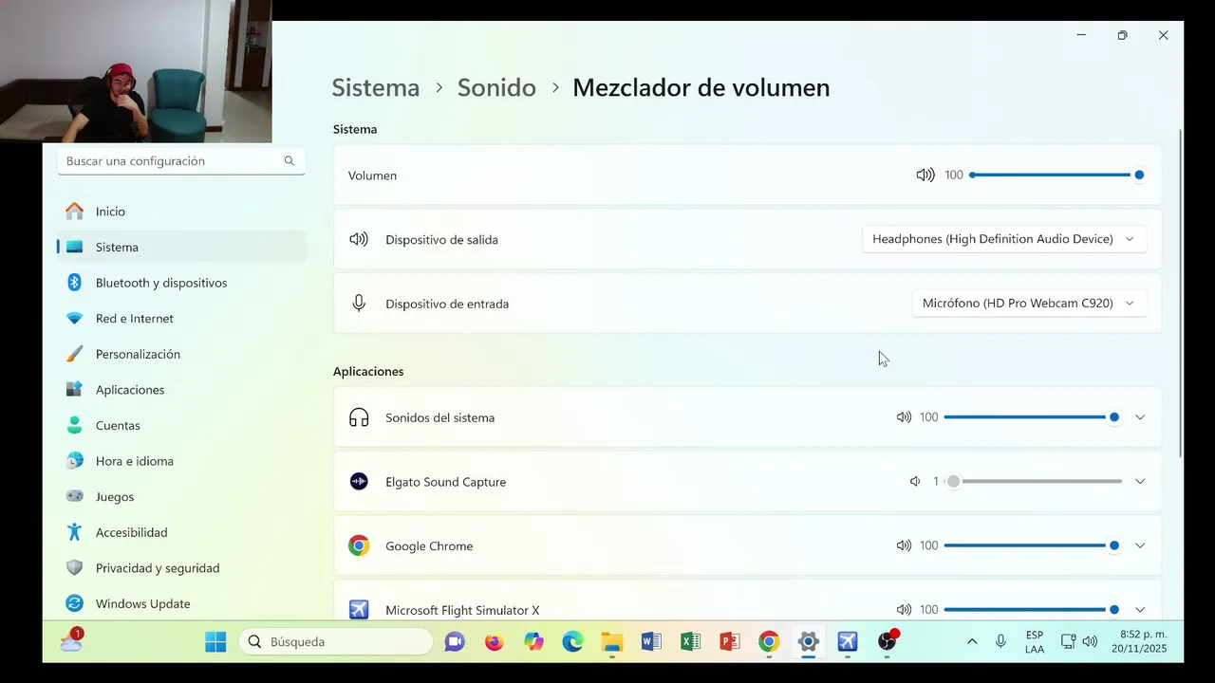Viewport: 1215px width, 683px height.
Task: Open Windows Start menu
Action: click(x=215, y=642)
